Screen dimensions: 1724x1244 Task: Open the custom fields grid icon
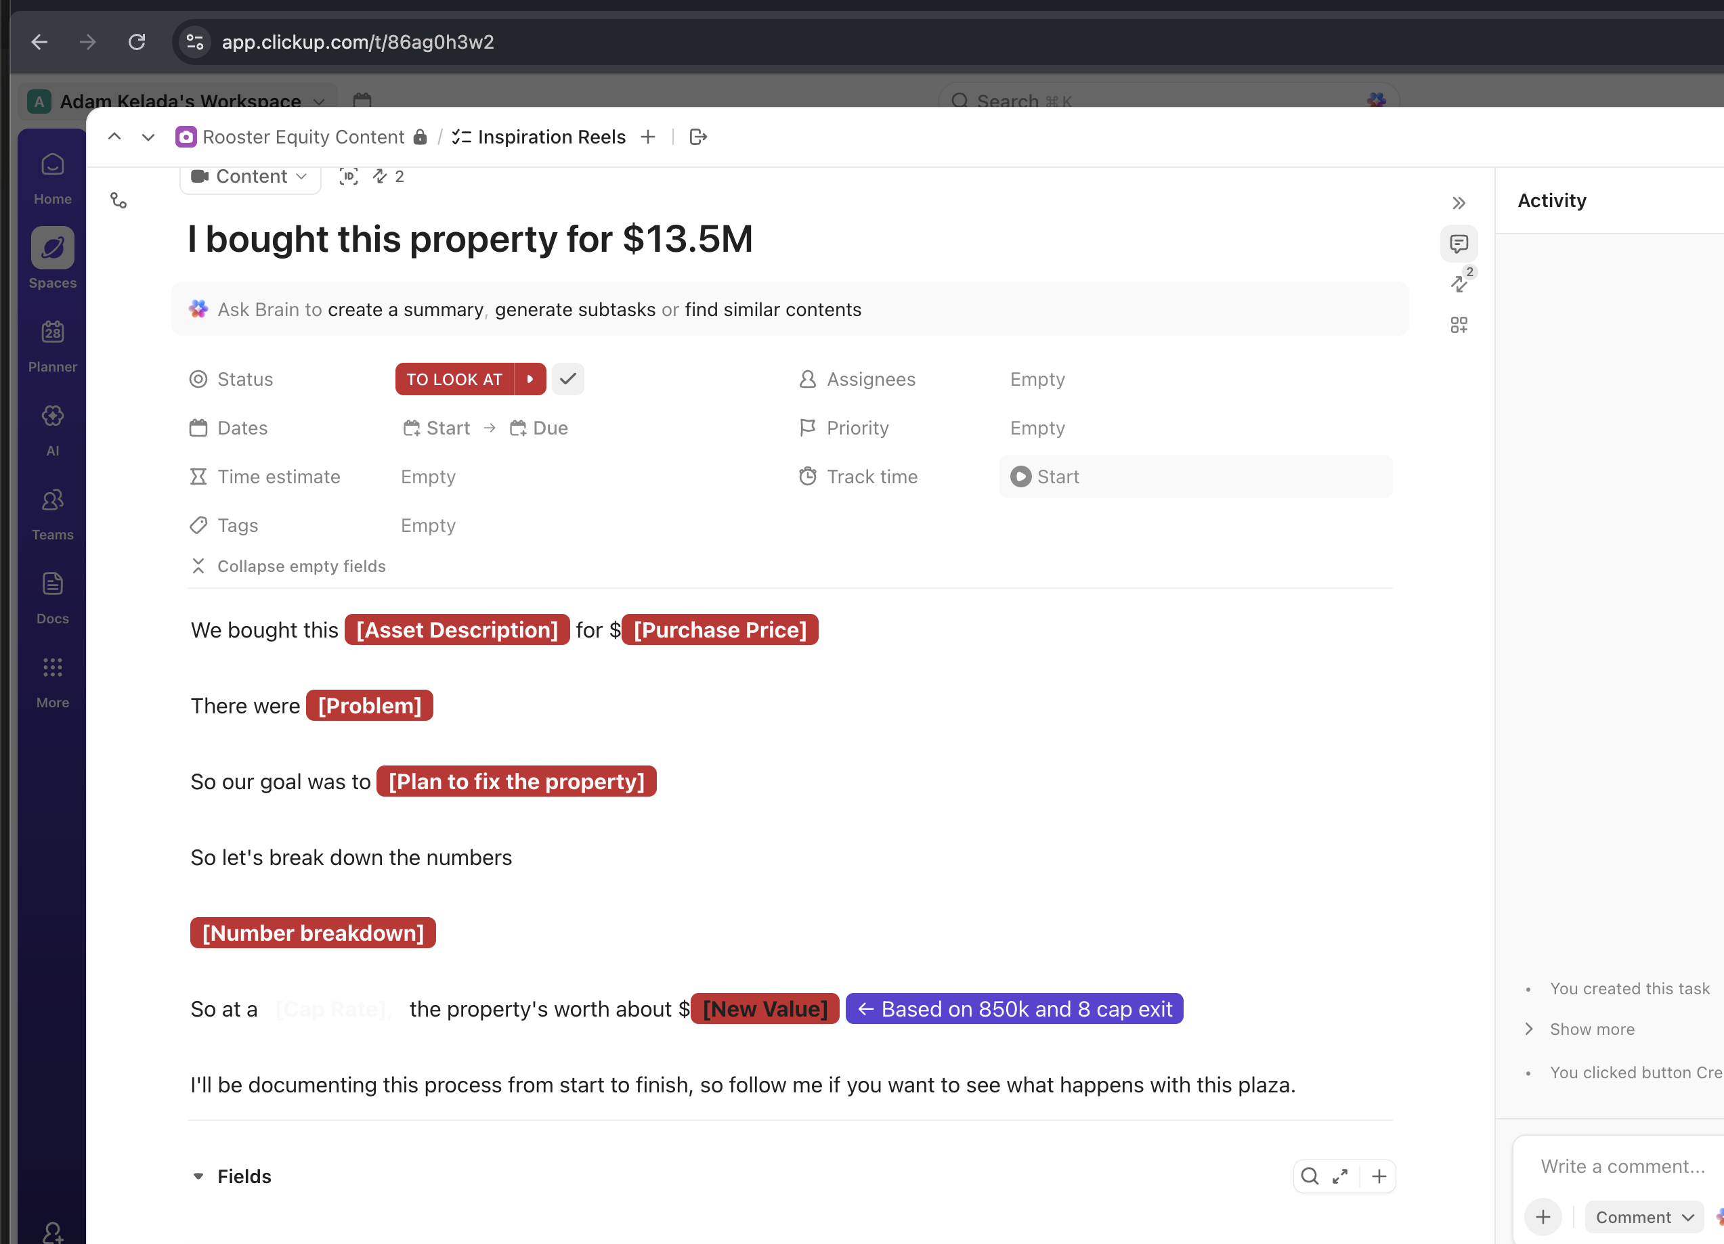[1458, 326]
